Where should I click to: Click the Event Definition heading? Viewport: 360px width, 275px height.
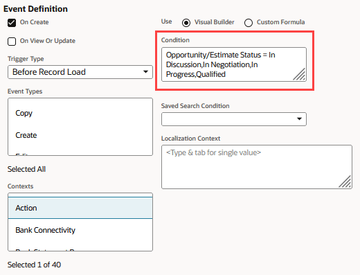[35, 9]
